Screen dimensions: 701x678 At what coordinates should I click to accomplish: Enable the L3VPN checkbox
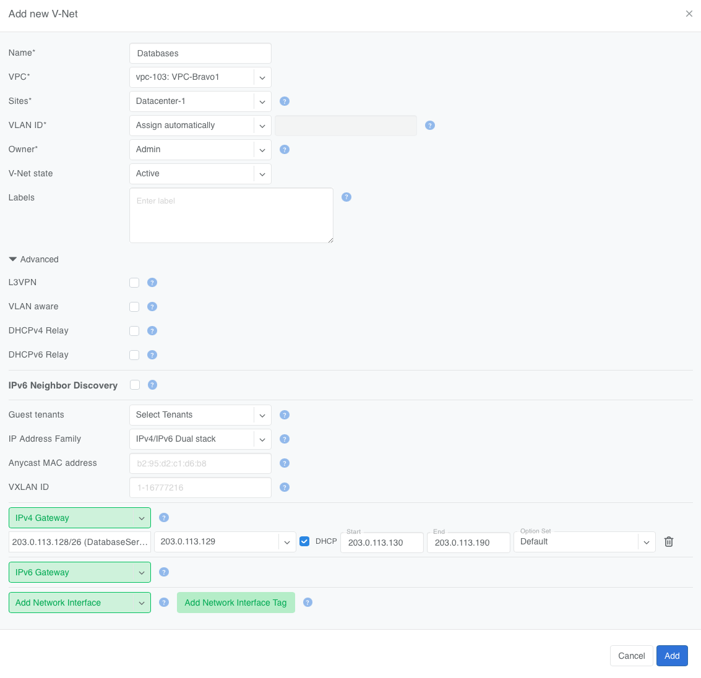pyautogui.click(x=134, y=283)
